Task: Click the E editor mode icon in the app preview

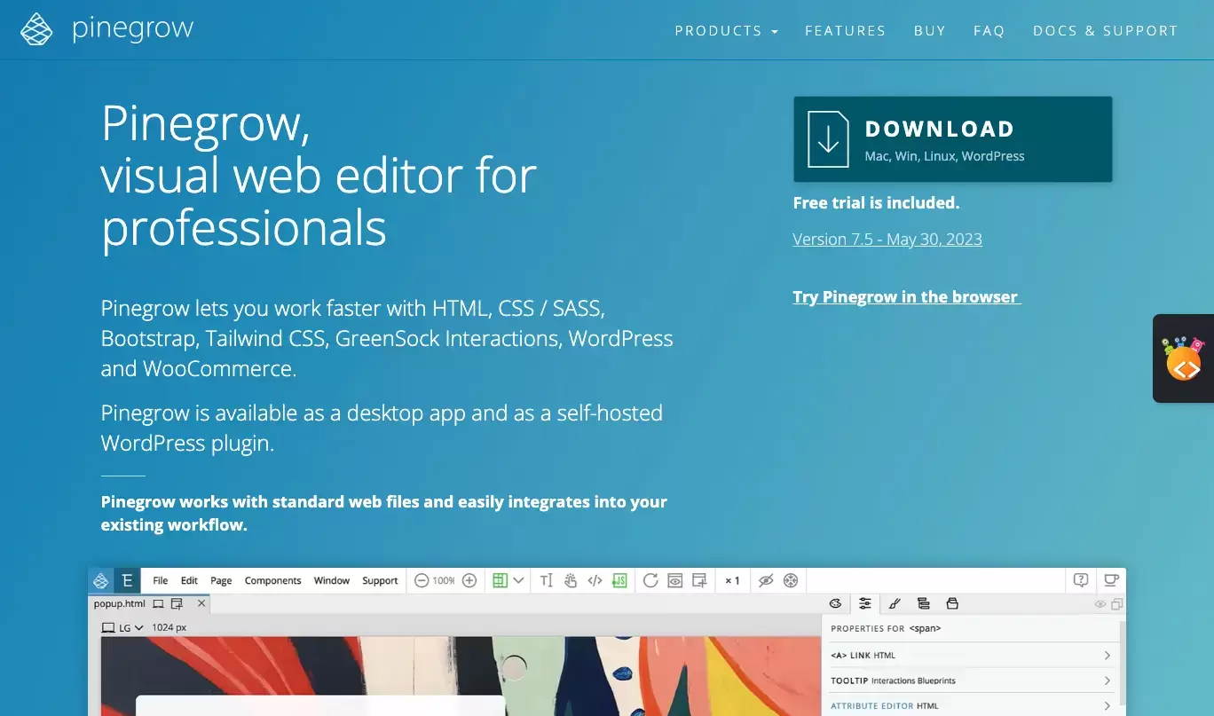Action: (x=127, y=580)
